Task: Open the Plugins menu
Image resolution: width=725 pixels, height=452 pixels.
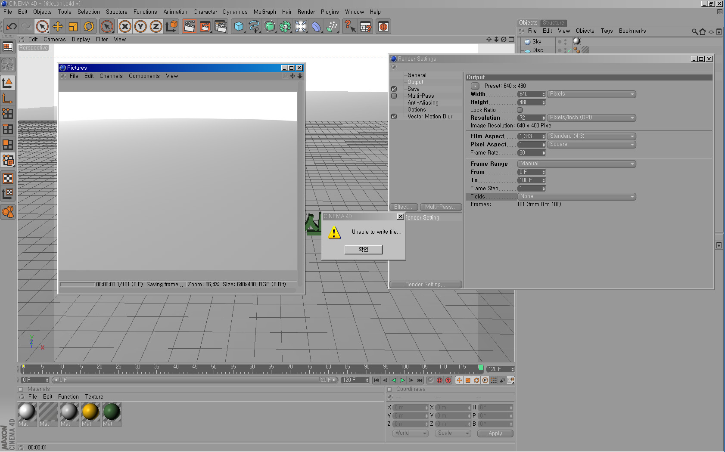Action: (330, 12)
